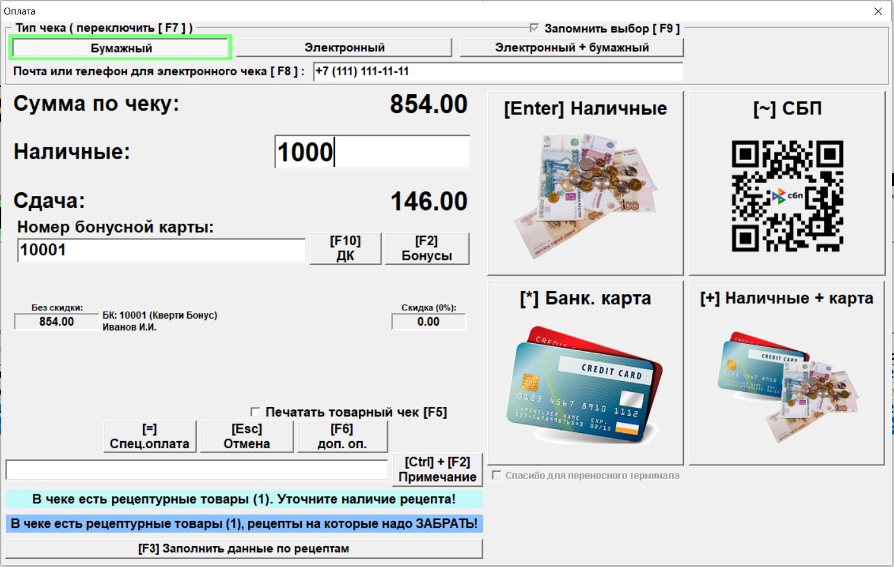The width and height of the screenshot is (894, 567).
Task: Choose the Банк. карта credit card tile
Action: [584, 373]
